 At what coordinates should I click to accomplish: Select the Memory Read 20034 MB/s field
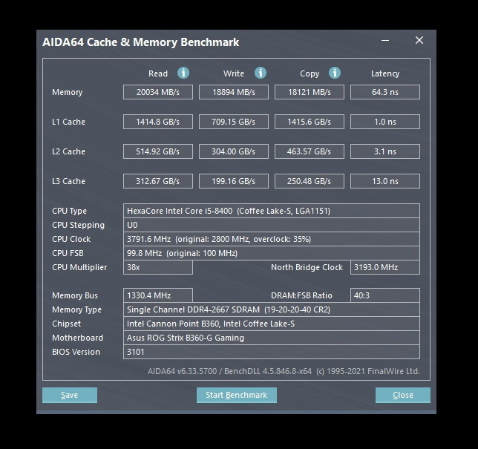tap(157, 92)
